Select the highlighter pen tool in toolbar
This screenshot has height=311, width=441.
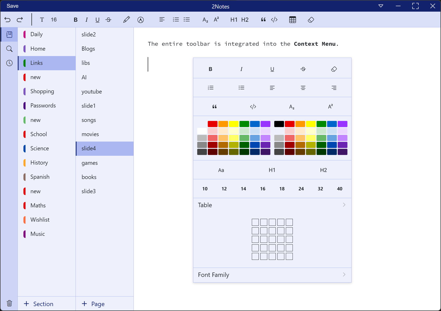click(126, 20)
